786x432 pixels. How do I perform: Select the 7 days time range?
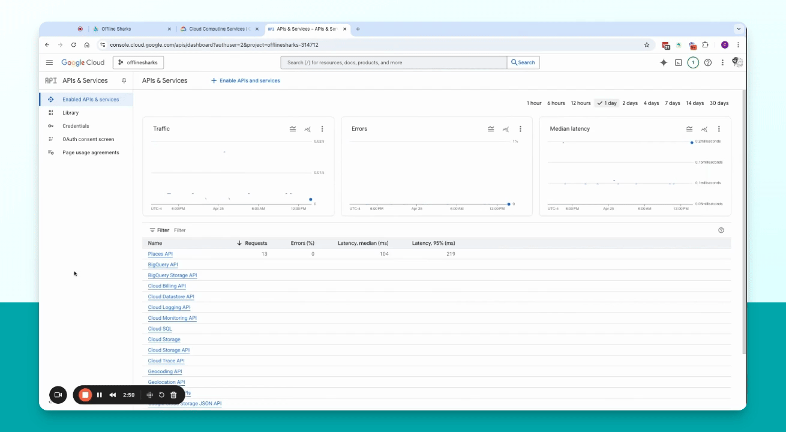tap(673, 103)
